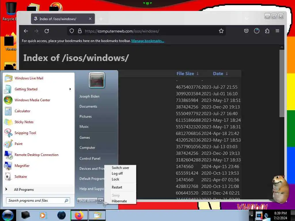
Task: Expand Getting Started submenu arrow
Action: [70, 89]
